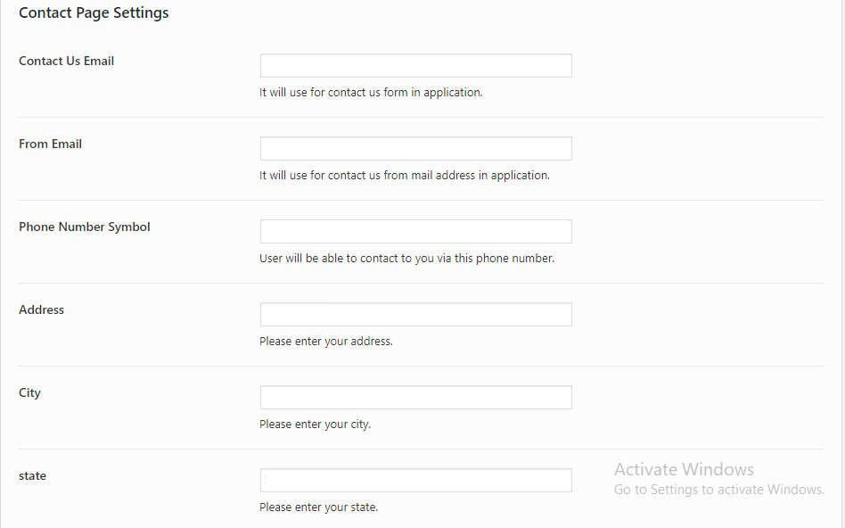This screenshot has height=528, width=845.
Task: Click the contact us form description text
Action: point(371,93)
